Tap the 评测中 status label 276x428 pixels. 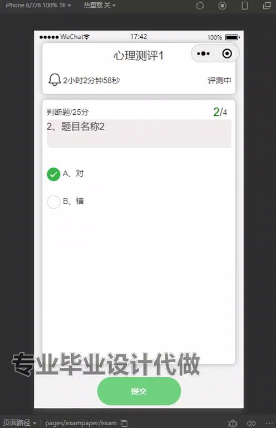(x=219, y=80)
